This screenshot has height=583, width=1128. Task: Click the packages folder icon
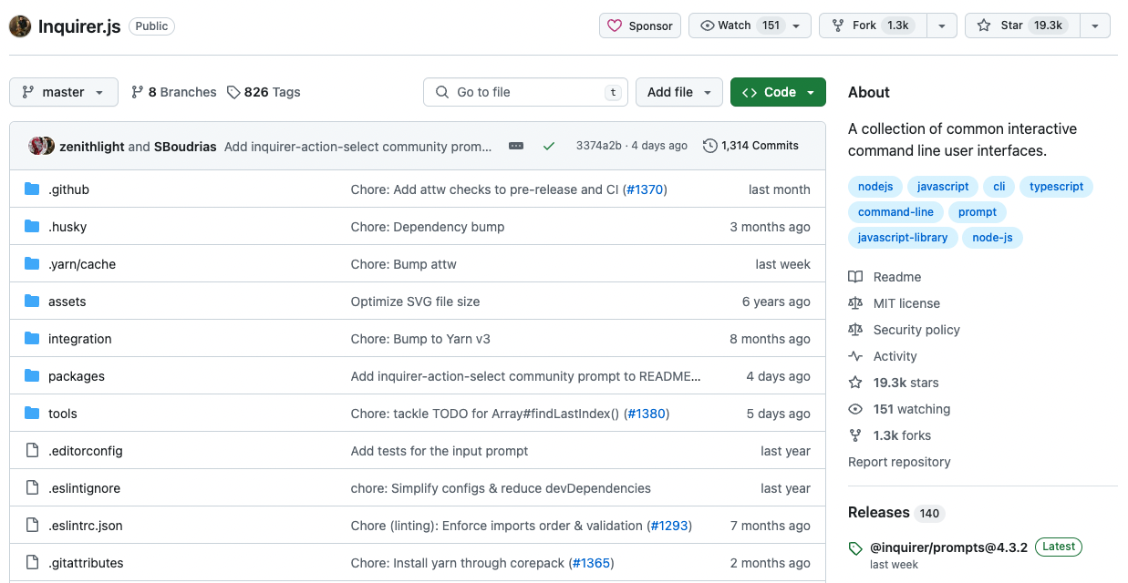click(32, 376)
